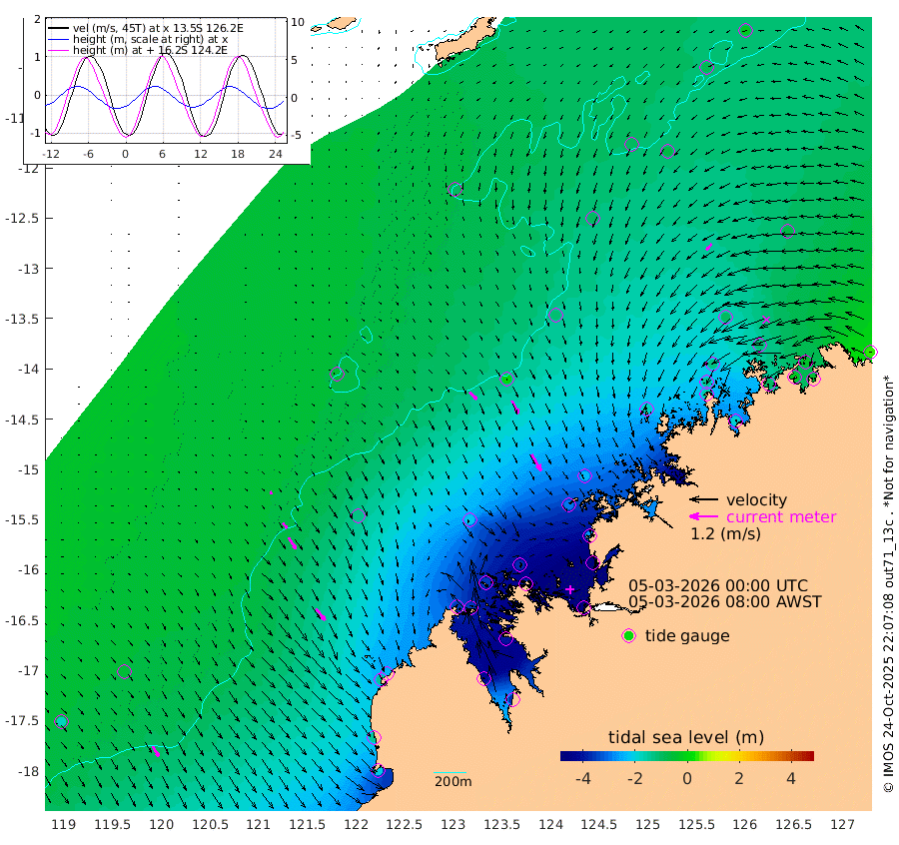
Task: Click the '4' colorbar tick label
Action: click(x=791, y=778)
